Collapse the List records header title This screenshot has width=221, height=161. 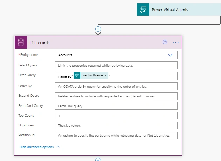(x=40, y=43)
